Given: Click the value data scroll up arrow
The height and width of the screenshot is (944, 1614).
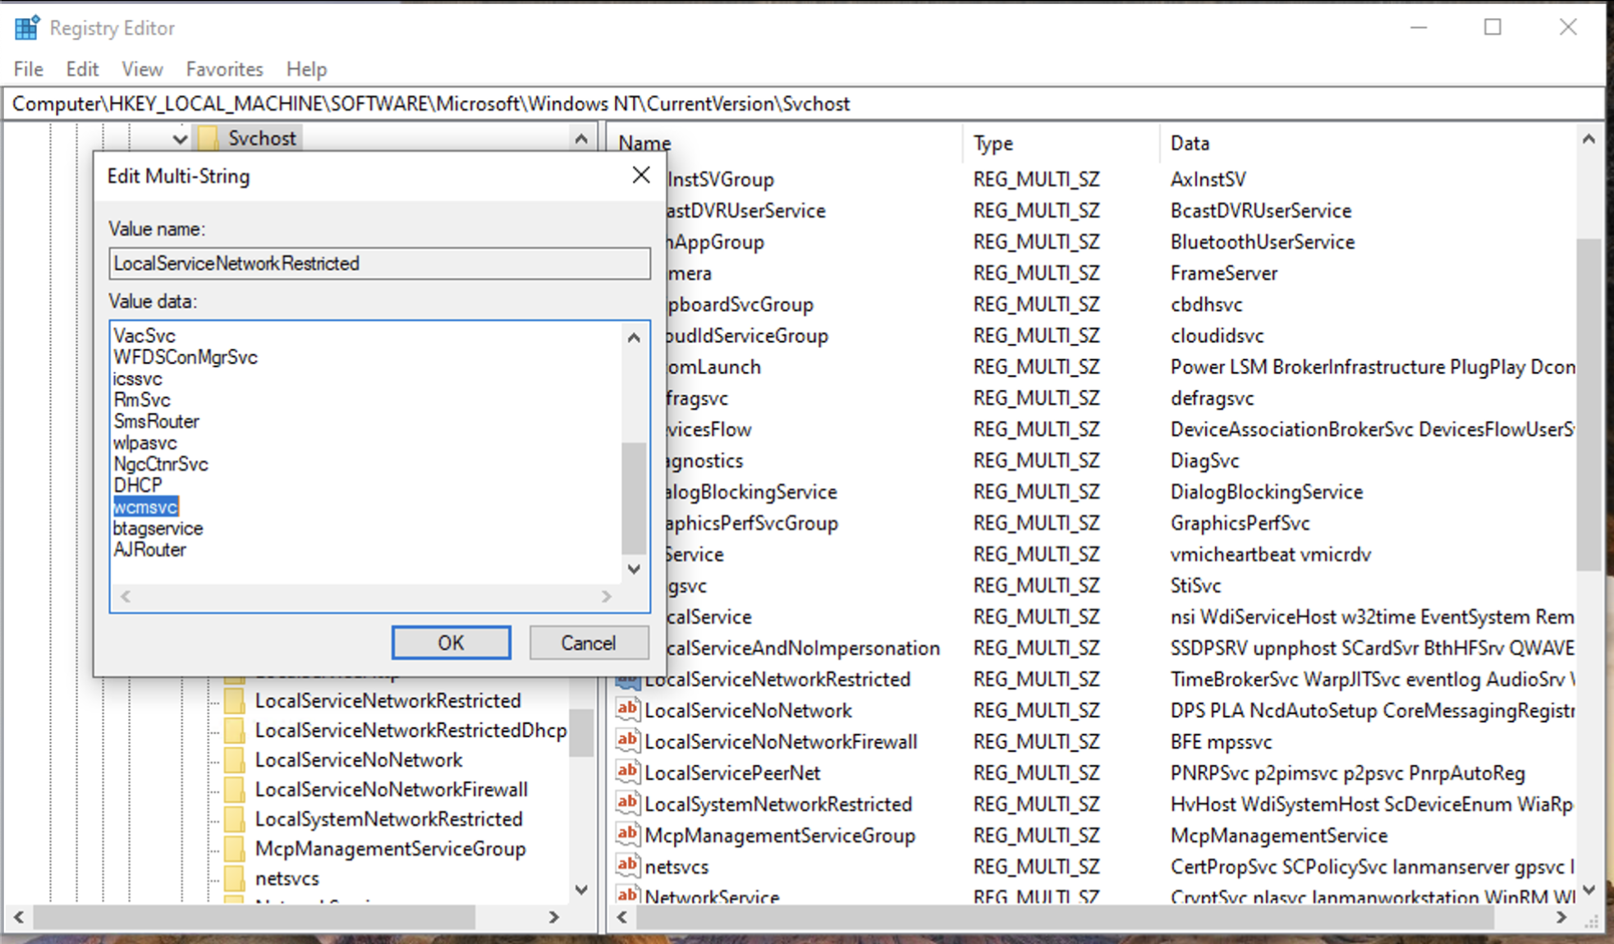Looking at the screenshot, I should click(x=634, y=337).
